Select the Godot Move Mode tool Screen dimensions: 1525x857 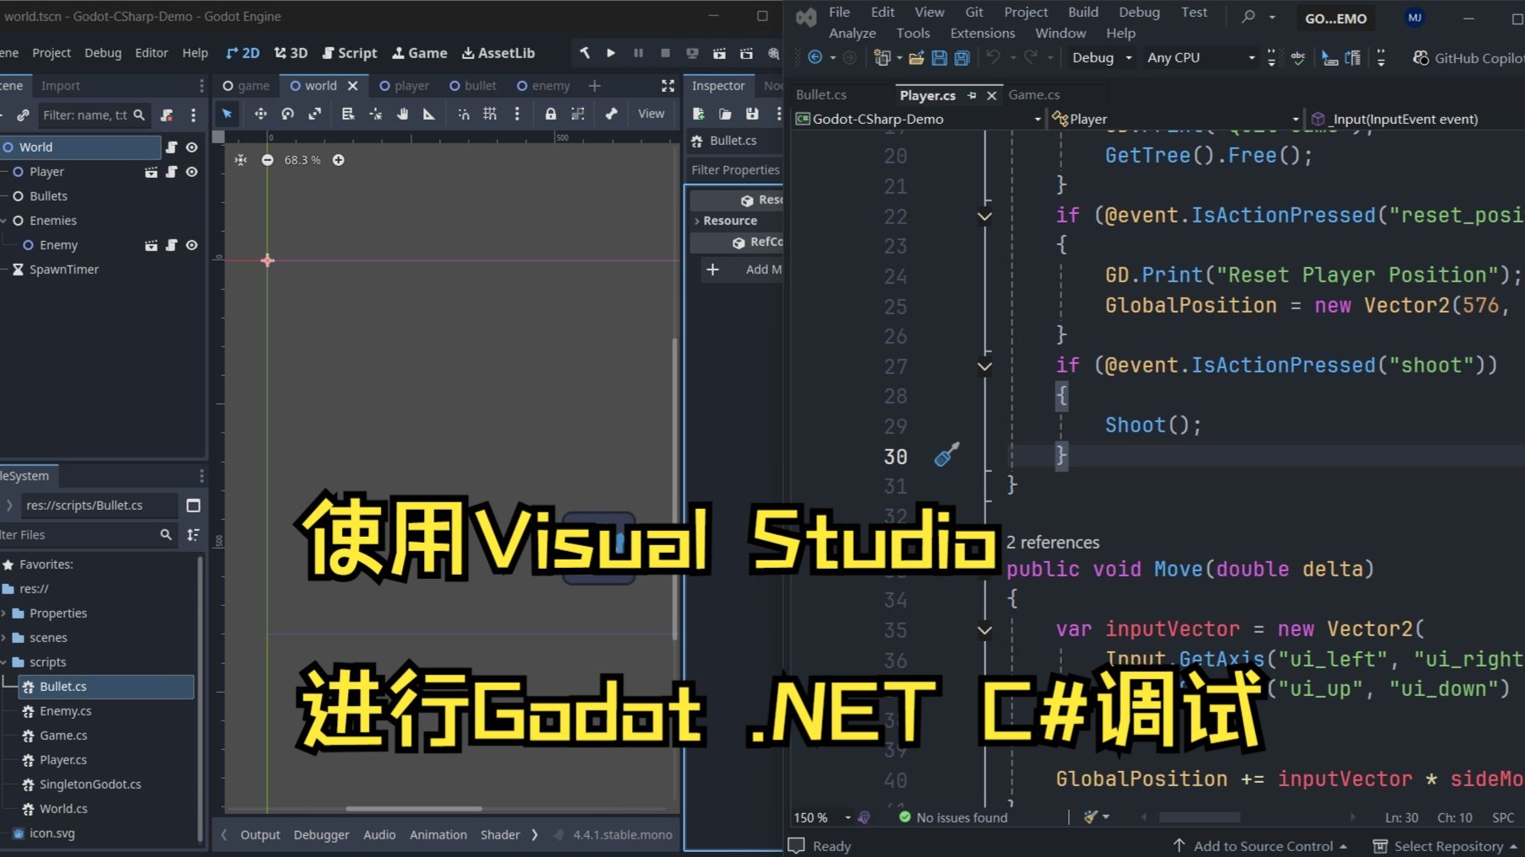pyautogui.click(x=260, y=114)
